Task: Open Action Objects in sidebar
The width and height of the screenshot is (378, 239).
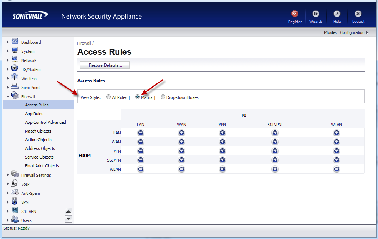Action: [38, 140]
